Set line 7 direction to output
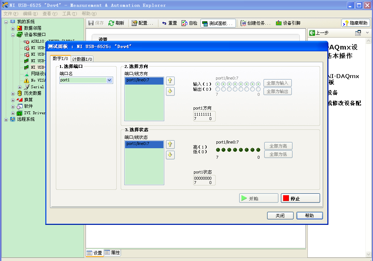The image size is (373, 261). coord(217,89)
